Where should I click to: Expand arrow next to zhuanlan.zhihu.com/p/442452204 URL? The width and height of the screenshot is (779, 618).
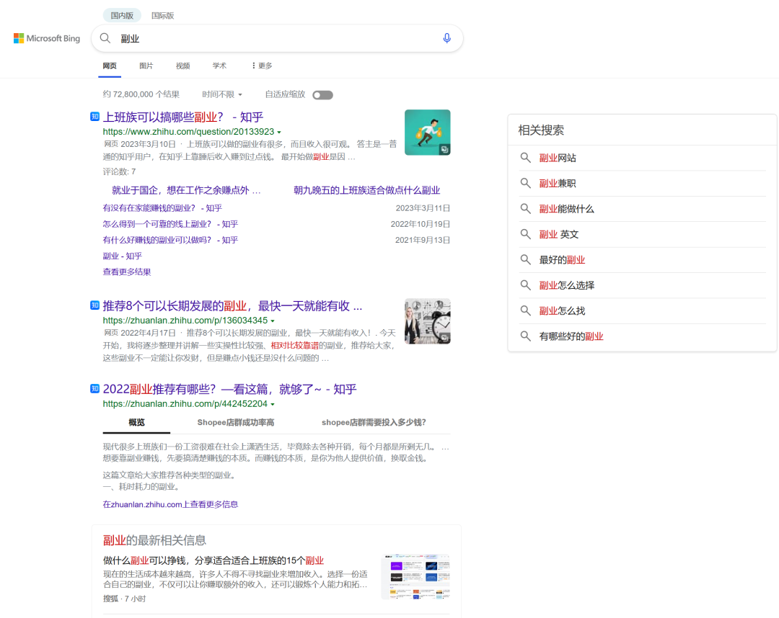tap(273, 404)
